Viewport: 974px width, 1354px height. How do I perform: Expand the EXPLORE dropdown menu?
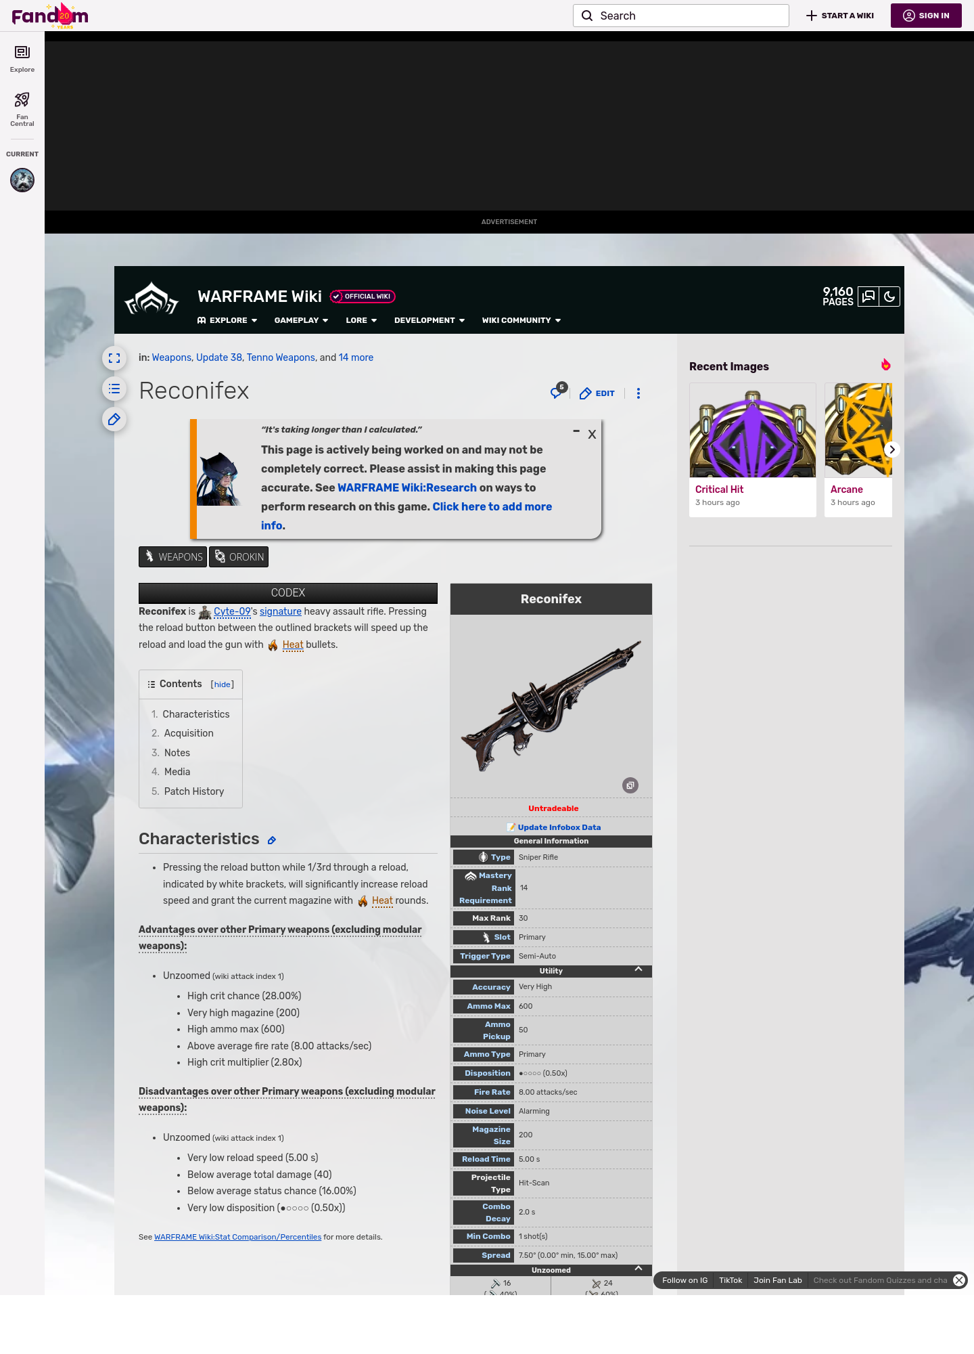coord(227,320)
